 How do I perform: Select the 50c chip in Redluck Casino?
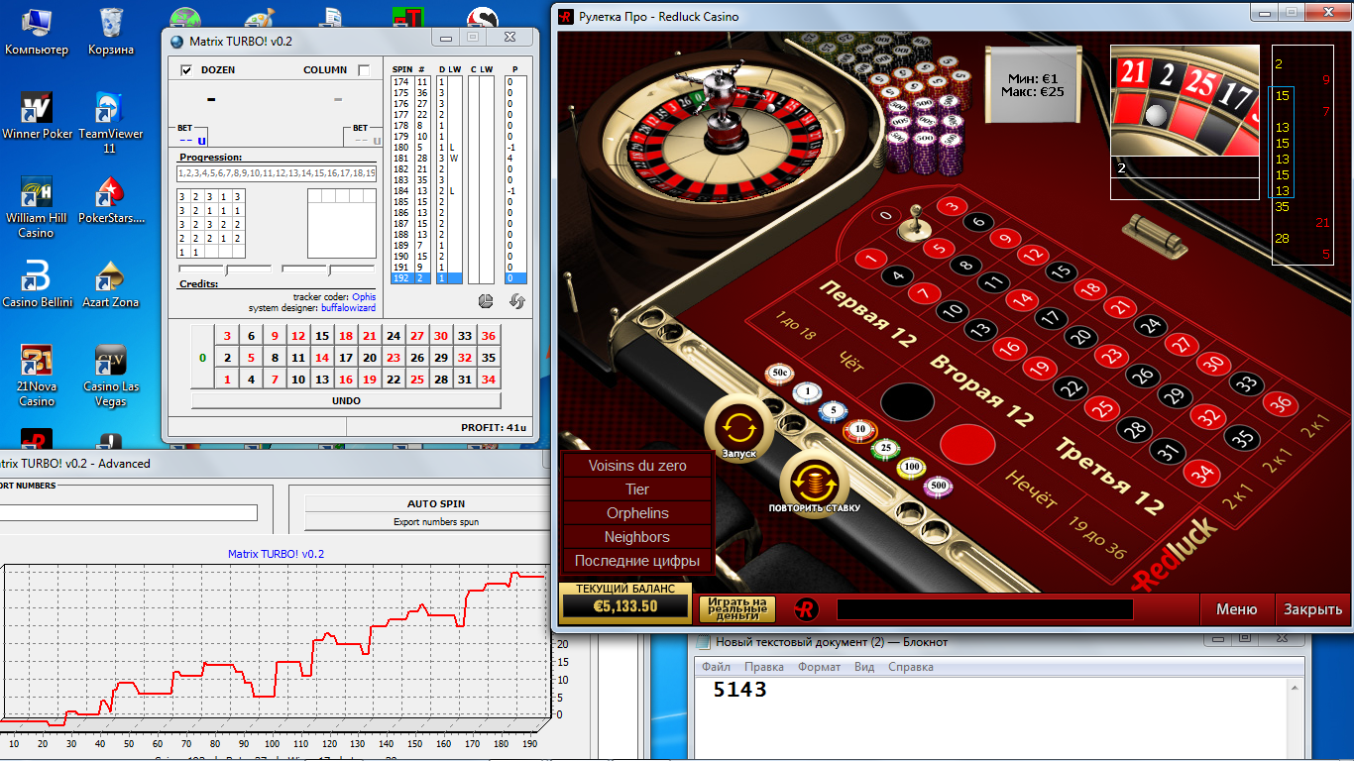click(x=781, y=375)
